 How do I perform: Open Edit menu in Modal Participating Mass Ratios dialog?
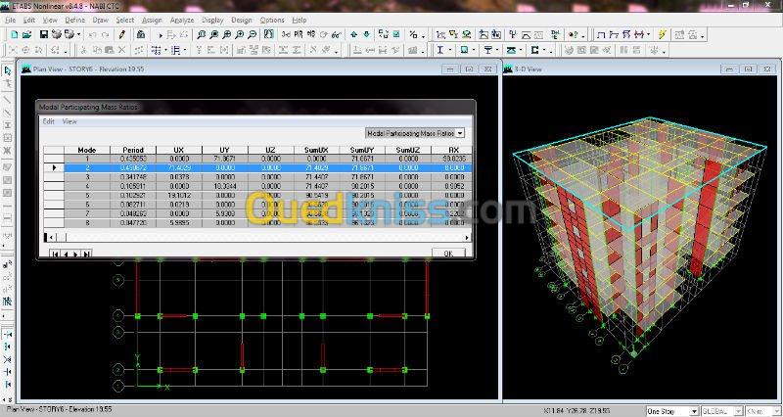click(x=48, y=121)
